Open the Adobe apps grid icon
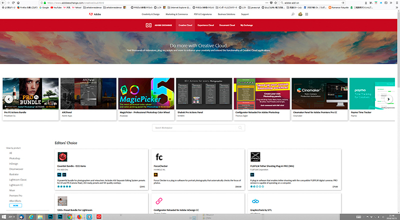 point(306,15)
